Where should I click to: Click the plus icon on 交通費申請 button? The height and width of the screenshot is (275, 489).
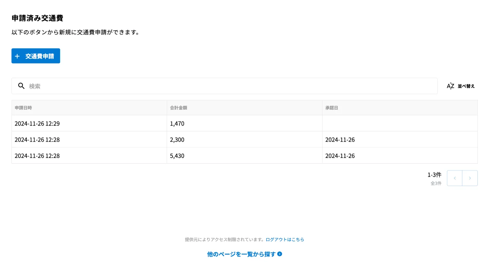[x=17, y=56]
